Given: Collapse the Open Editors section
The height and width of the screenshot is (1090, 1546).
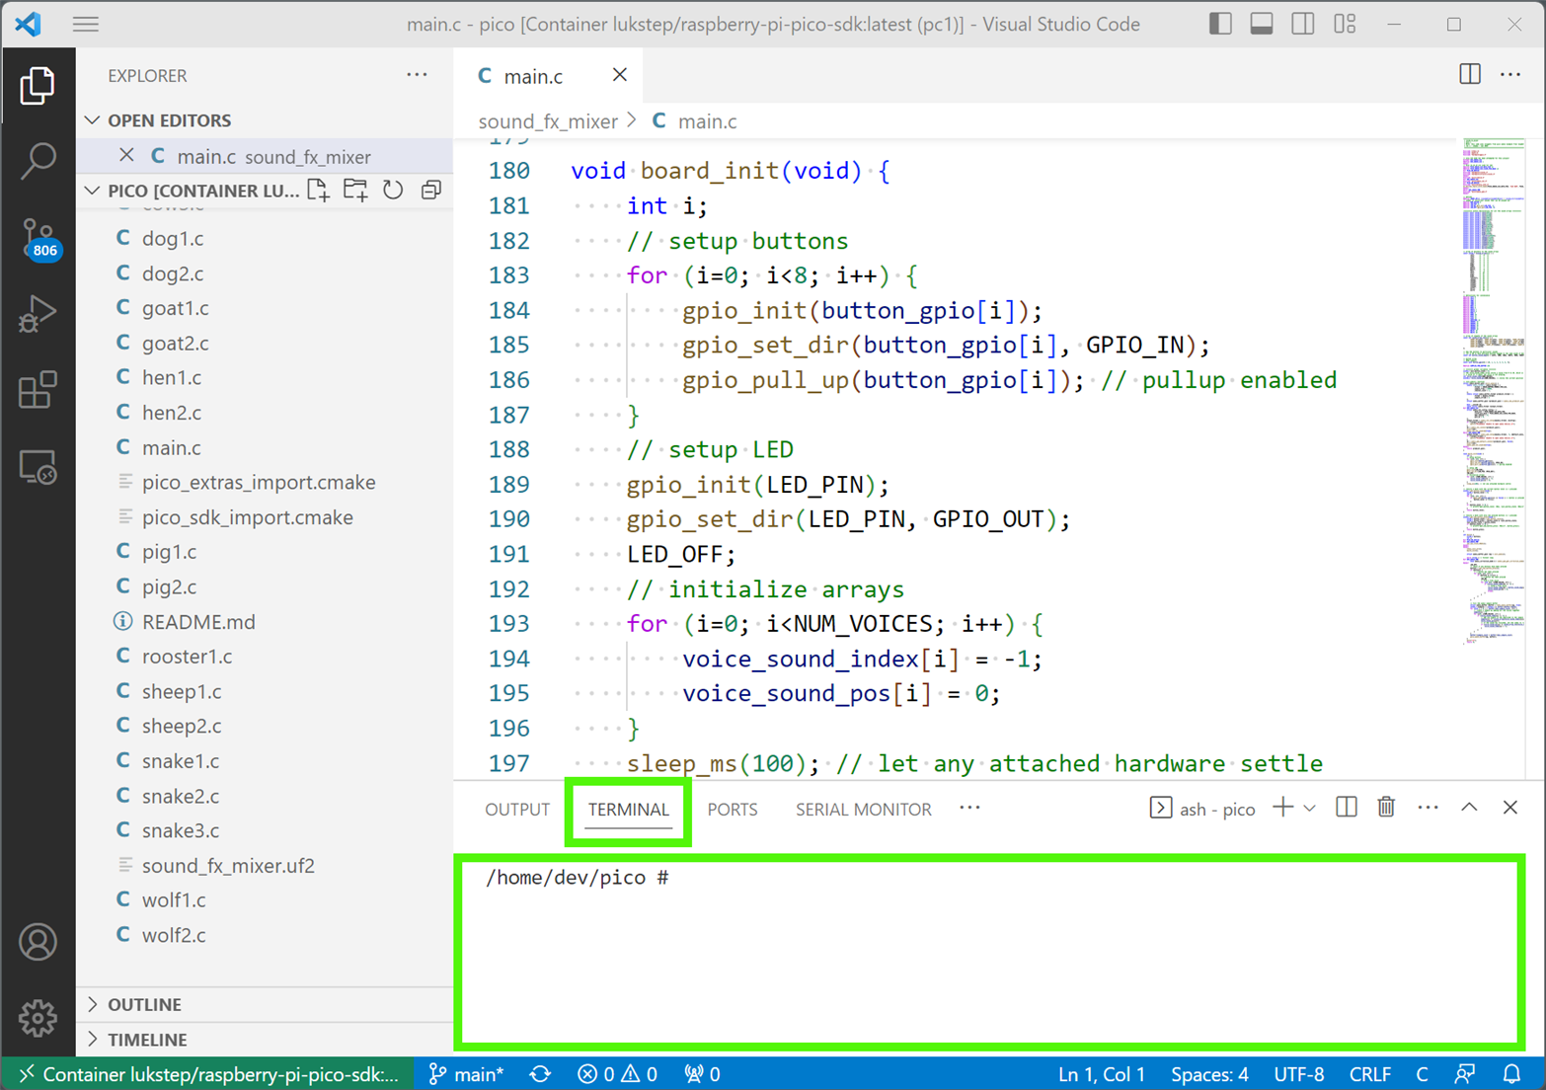Looking at the screenshot, I should pos(265,120).
